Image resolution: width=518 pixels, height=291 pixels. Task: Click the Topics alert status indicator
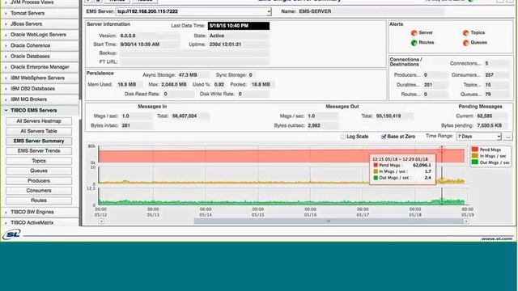pyautogui.click(x=466, y=33)
